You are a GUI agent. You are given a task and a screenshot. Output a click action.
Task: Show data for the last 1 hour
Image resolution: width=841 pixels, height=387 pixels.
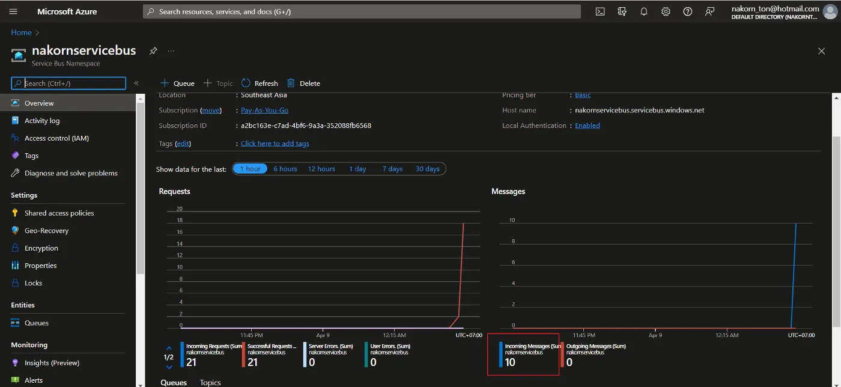click(x=250, y=169)
